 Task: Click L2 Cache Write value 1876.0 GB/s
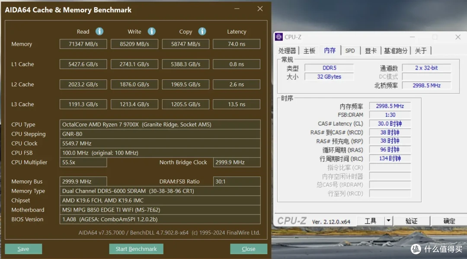tap(134, 85)
